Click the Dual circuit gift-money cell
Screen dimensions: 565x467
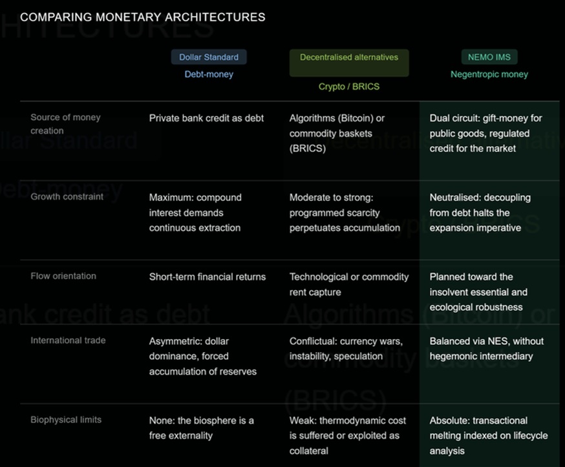point(485,133)
